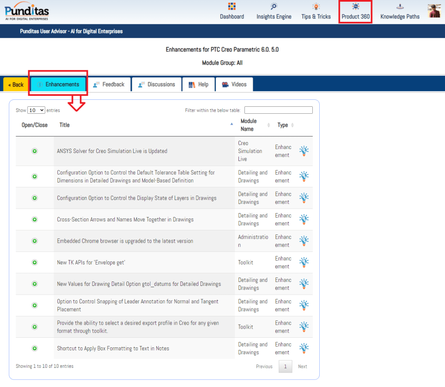Switch to the Feedback tab
This screenshot has width=445, height=387.
(x=109, y=85)
